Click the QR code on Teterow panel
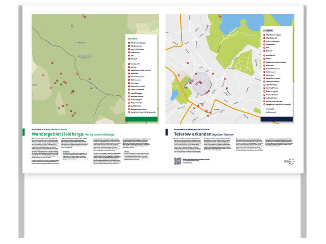 (177, 161)
